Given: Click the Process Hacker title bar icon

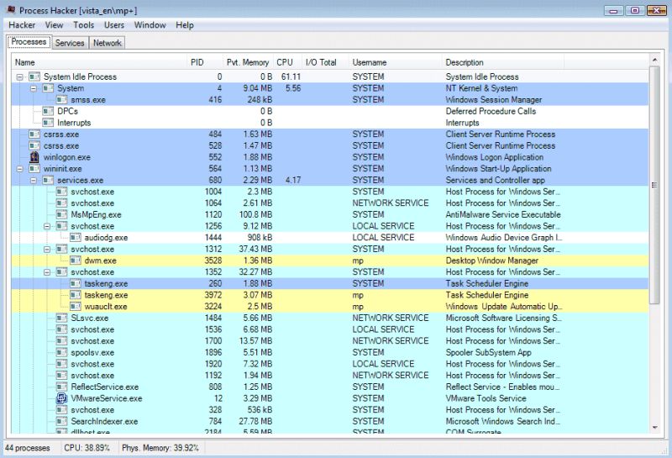Looking at the screenshot, I should [x=11, y=9].
